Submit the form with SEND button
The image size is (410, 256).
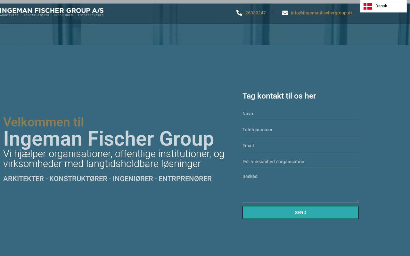[300, 212]
